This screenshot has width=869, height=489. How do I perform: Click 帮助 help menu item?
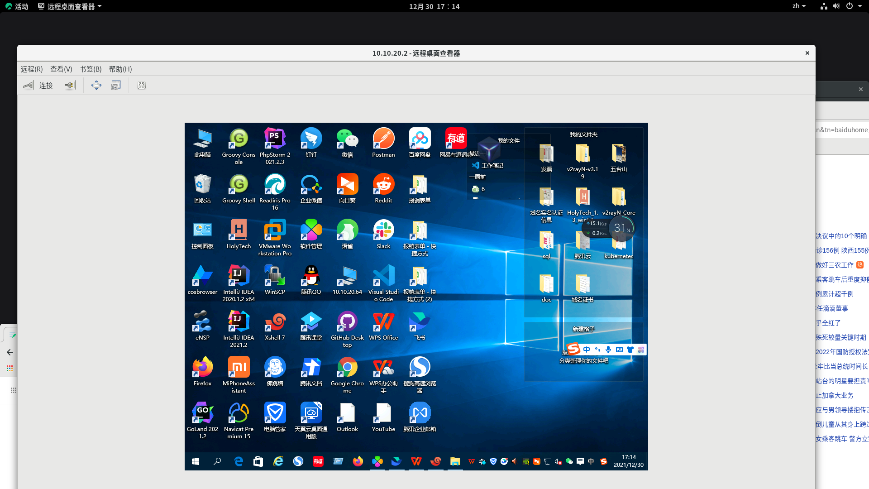point(120,69)
